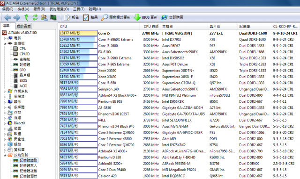
Task: Collapse the 效能測試 benchmark tree node
Action: 5,155
